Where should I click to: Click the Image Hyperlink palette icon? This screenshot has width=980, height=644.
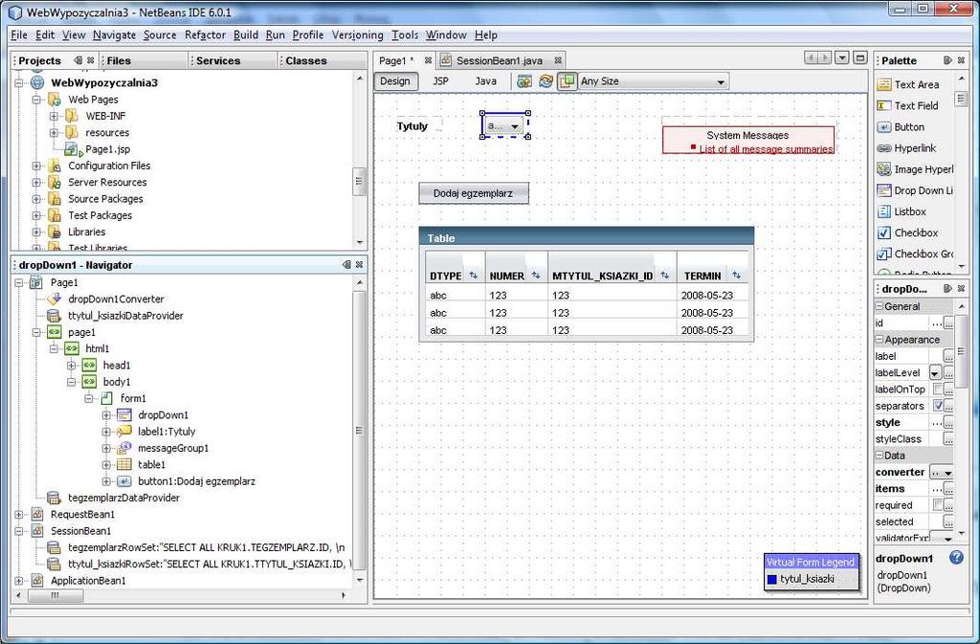click(x=883, y=169)
